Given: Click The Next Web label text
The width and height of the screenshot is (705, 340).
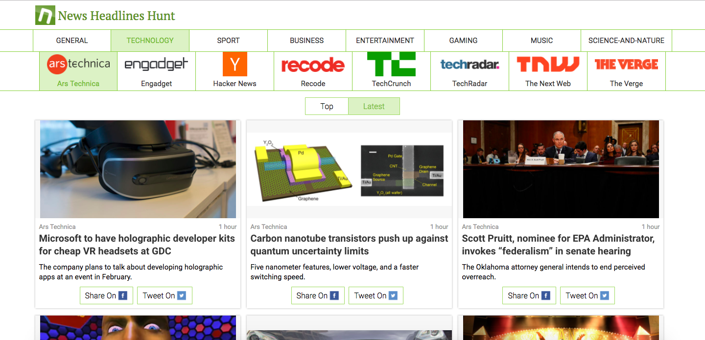Looking at the screenshot, I should pyautogui.click(x=548, y=84).
